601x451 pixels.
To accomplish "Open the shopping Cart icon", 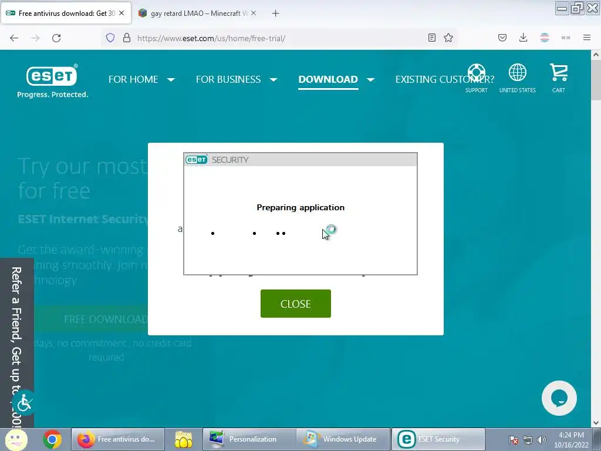I will 559,78.
